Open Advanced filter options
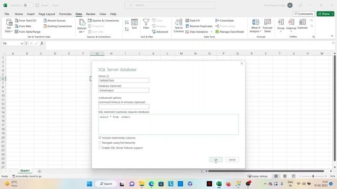Screen dimensions: 337x189 coord(160,31)
